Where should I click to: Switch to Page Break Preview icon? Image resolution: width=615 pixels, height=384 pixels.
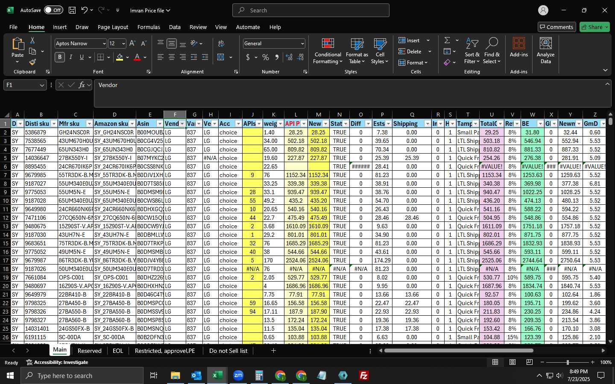[530, 362]
